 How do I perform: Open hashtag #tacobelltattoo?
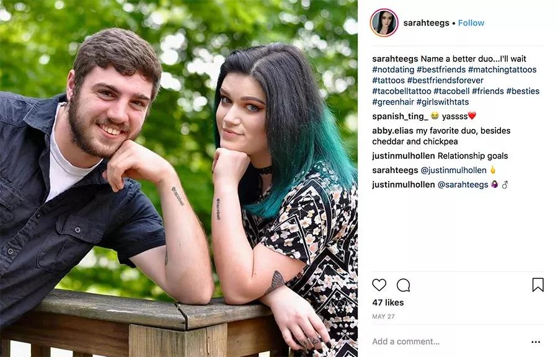tap(401, 91)
